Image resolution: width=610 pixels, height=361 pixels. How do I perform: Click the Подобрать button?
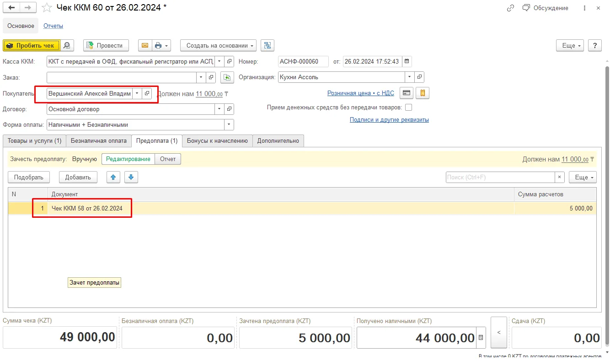coord(29,177)
